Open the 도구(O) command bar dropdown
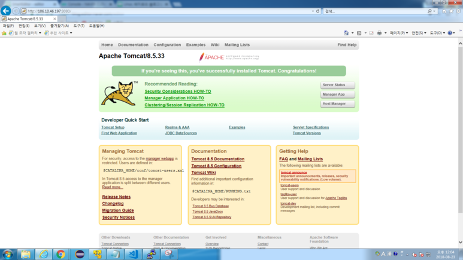The image size is (463, 260). pos(437,33)
